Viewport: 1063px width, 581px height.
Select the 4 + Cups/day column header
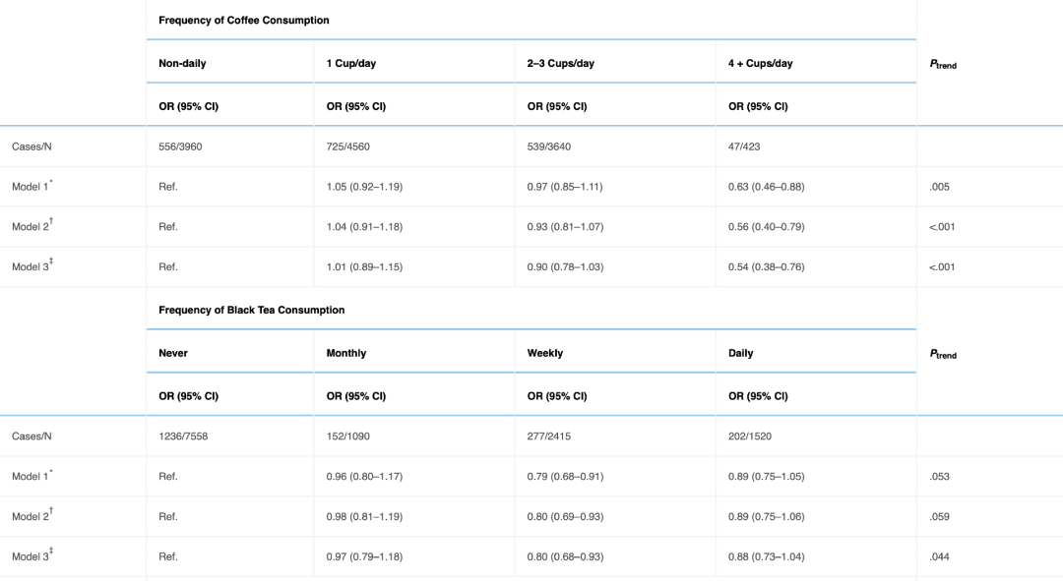tap(760, 64)
